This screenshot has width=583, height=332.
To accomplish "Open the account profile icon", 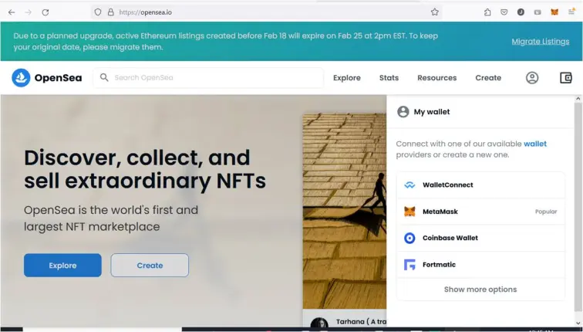I will [532, 78].
